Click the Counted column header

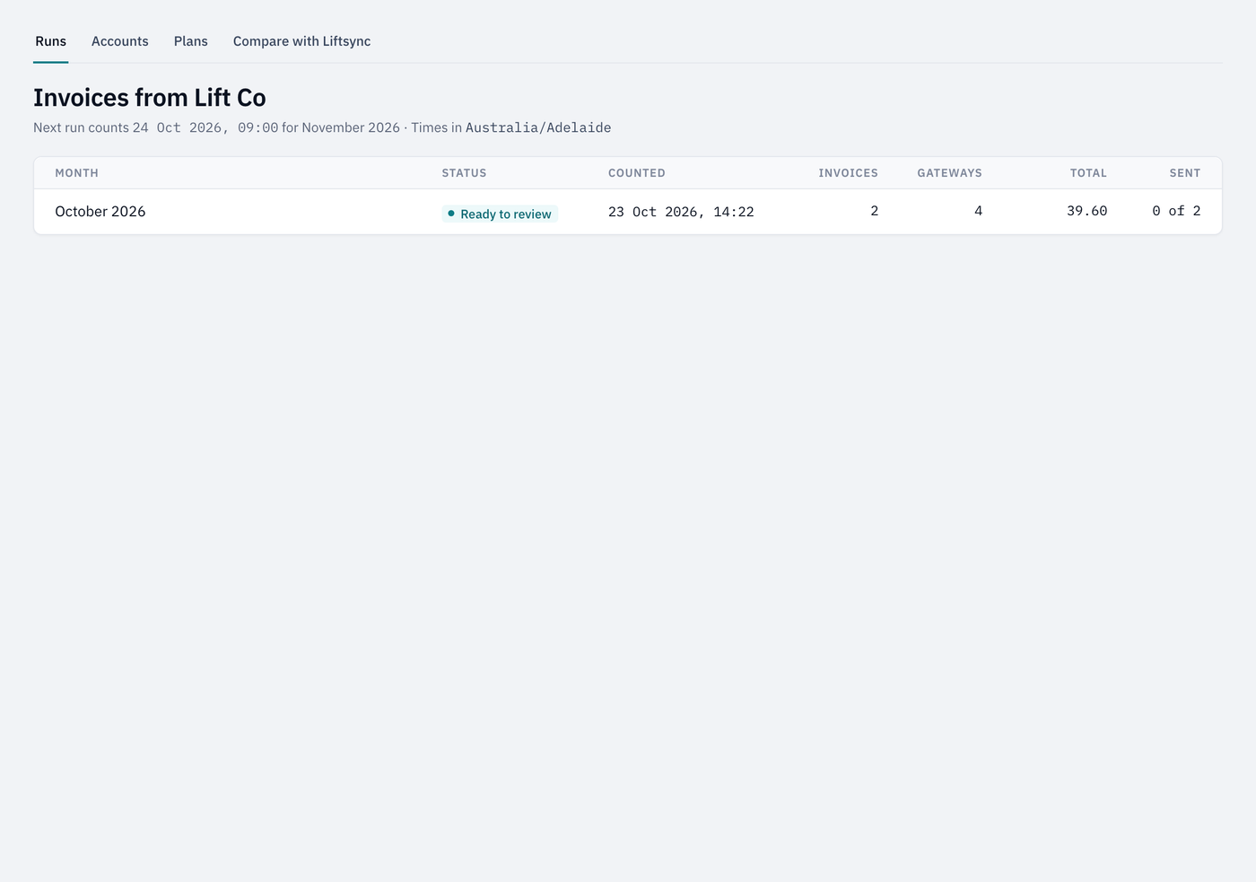(637, 173)
